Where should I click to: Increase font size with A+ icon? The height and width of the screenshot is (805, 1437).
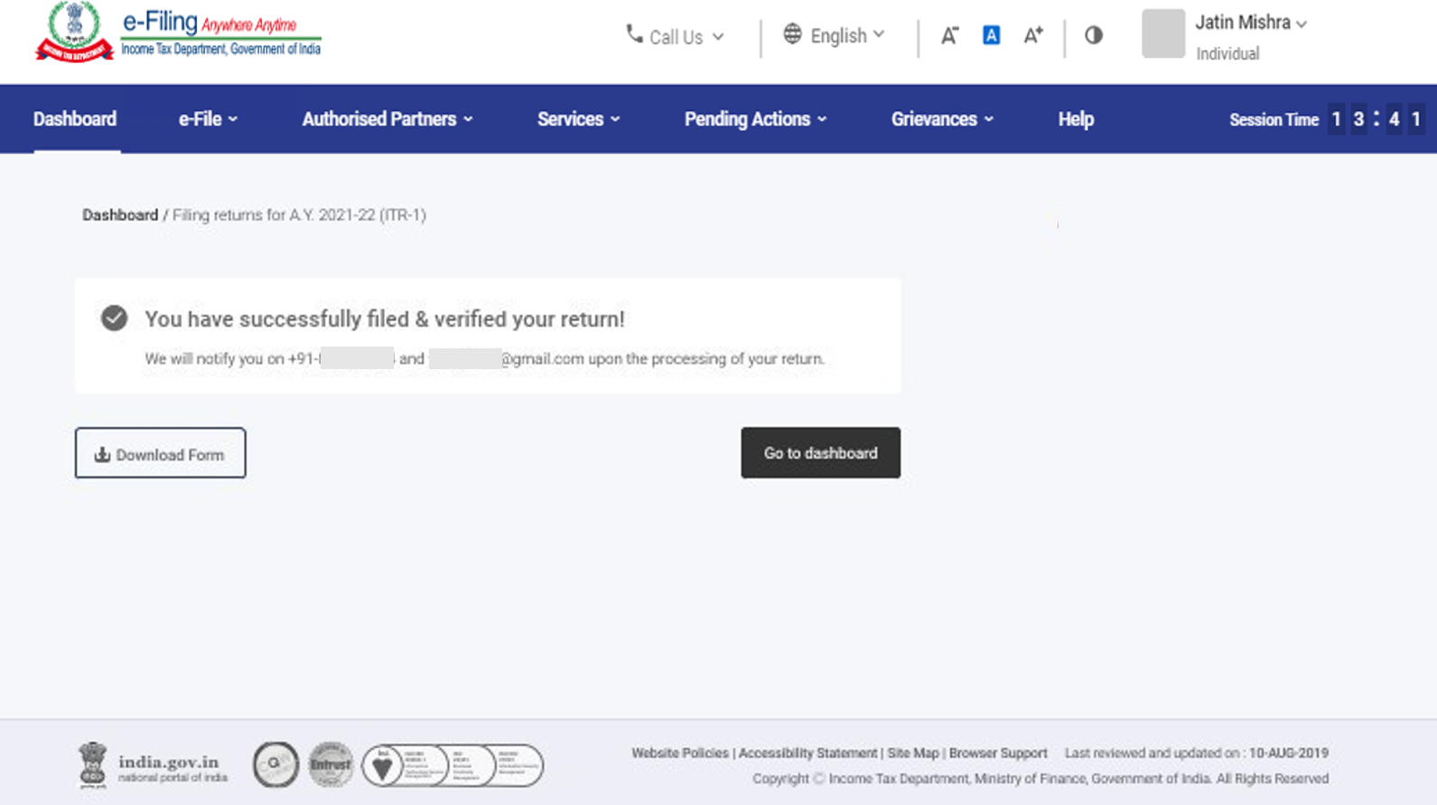[x=1033, y=35]
